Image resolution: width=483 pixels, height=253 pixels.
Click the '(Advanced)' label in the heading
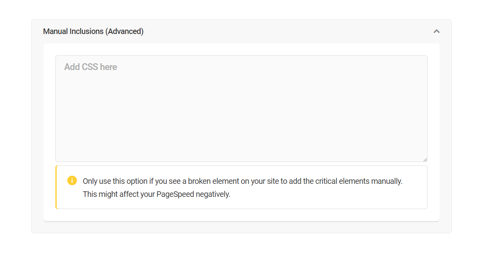pyautogui.click(x=124, y=31)
